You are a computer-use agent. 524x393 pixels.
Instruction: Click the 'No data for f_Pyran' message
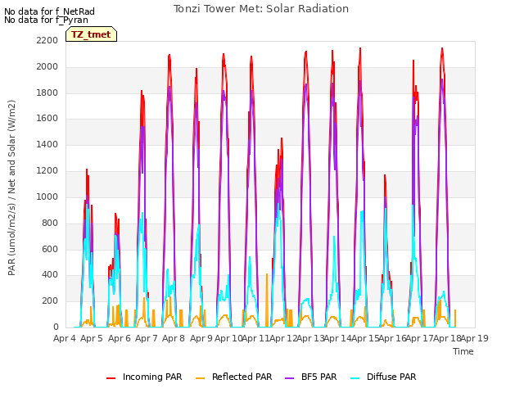pyautogui.click(x=46, y=20)
